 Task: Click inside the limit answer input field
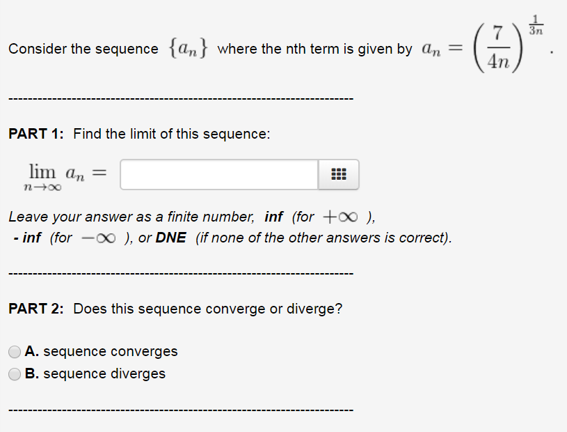(219, 174)
